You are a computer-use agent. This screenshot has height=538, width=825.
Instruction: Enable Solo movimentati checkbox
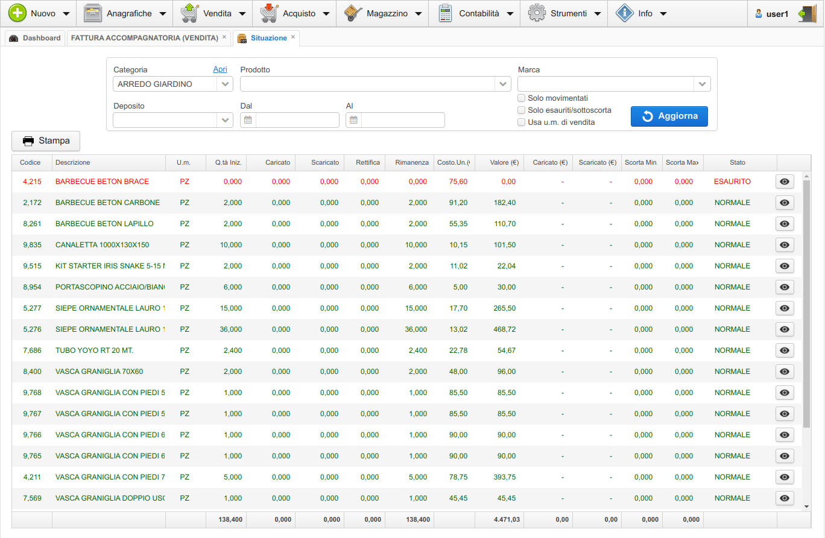[522, 98]
